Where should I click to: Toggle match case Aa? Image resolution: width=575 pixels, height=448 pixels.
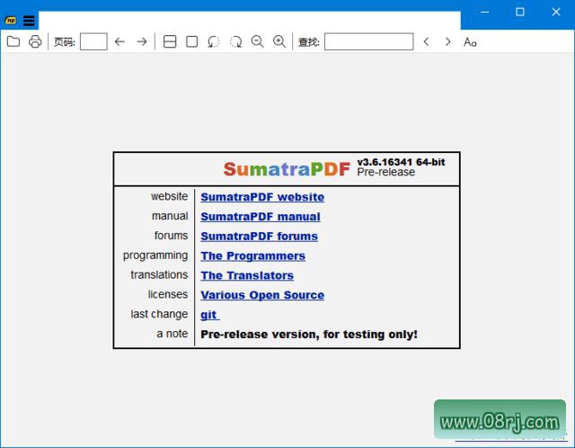(470, 42)
